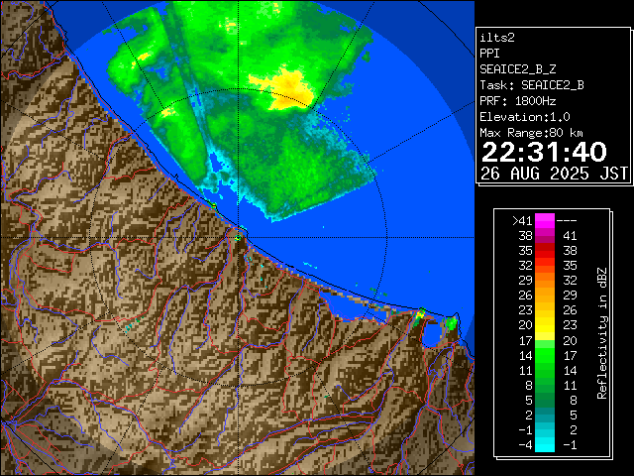This screenshot has height=476, width=634.
Task: Select the red 35–38 dBZ color band
Action: pos(544,251)
